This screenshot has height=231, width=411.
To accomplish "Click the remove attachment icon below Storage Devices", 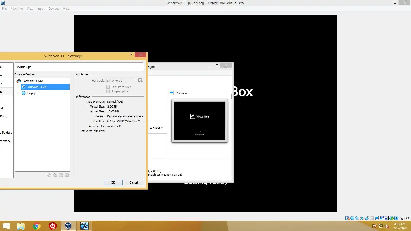I will point(67,175).
